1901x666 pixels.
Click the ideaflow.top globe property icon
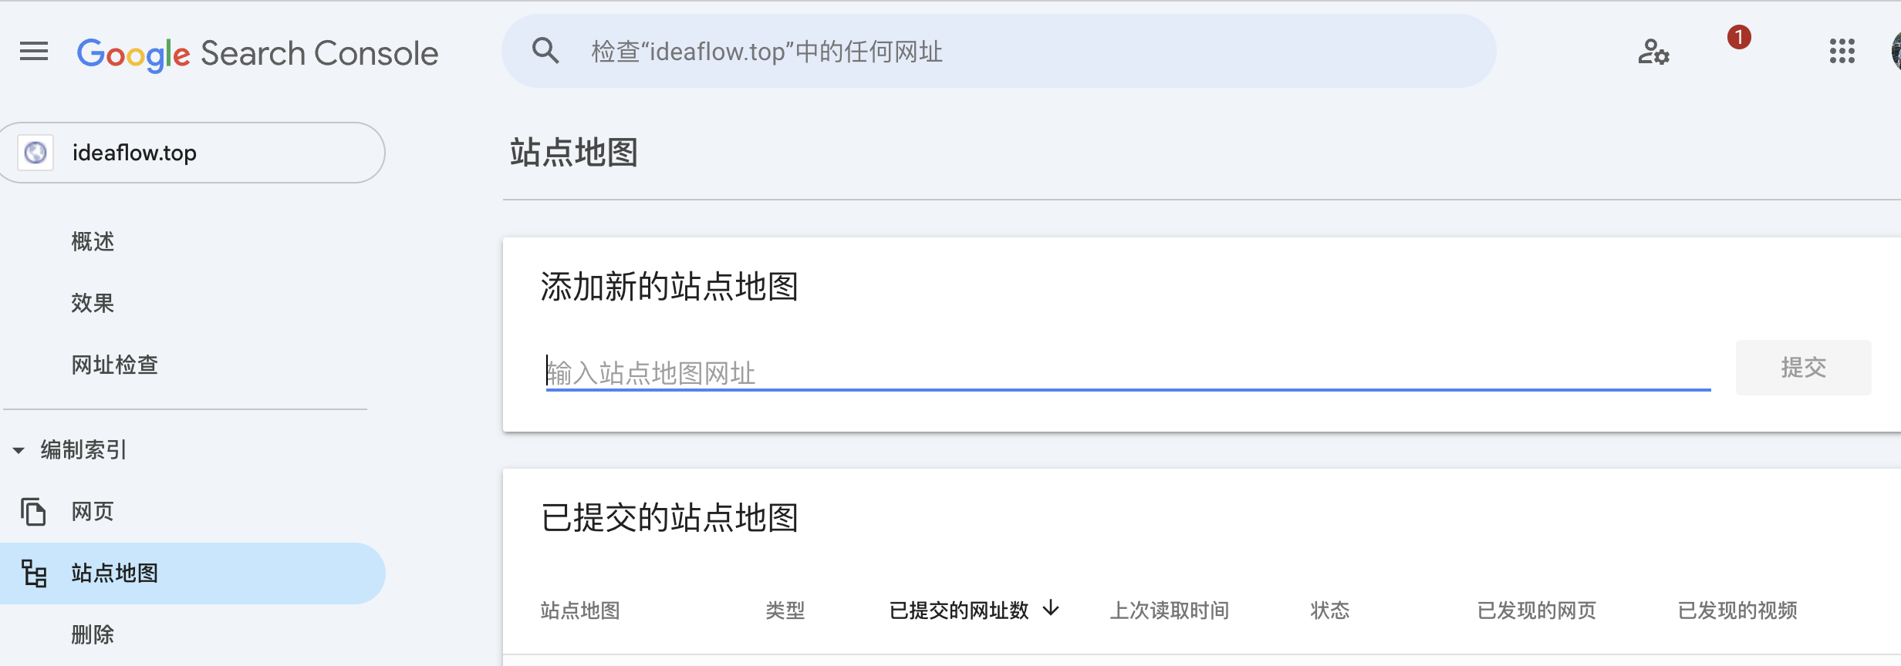tap(35, 153)
